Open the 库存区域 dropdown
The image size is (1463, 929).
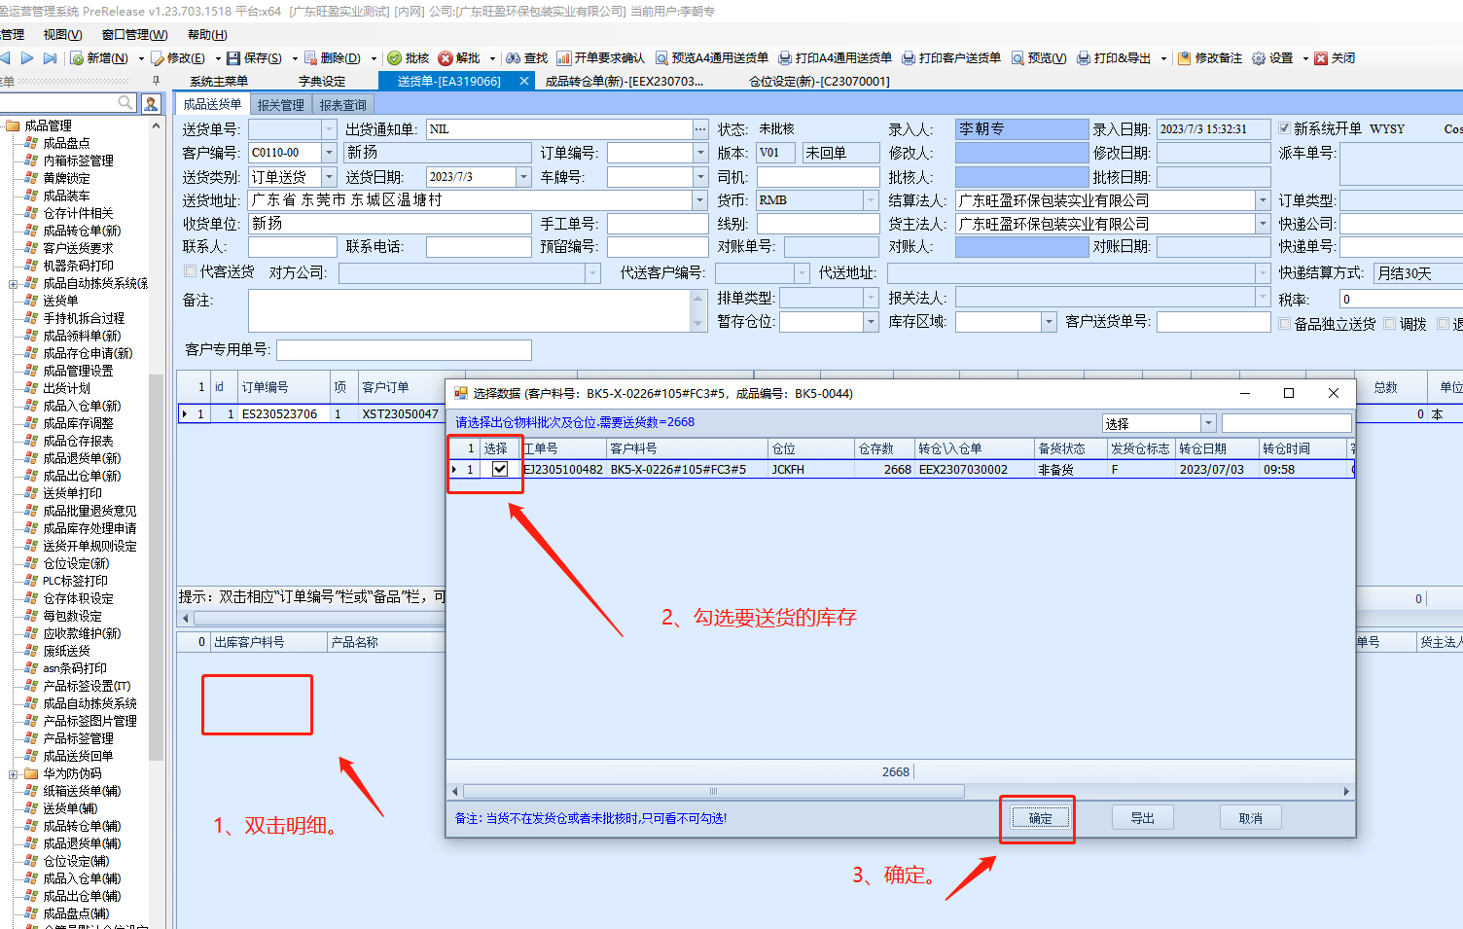point(1049,321)
